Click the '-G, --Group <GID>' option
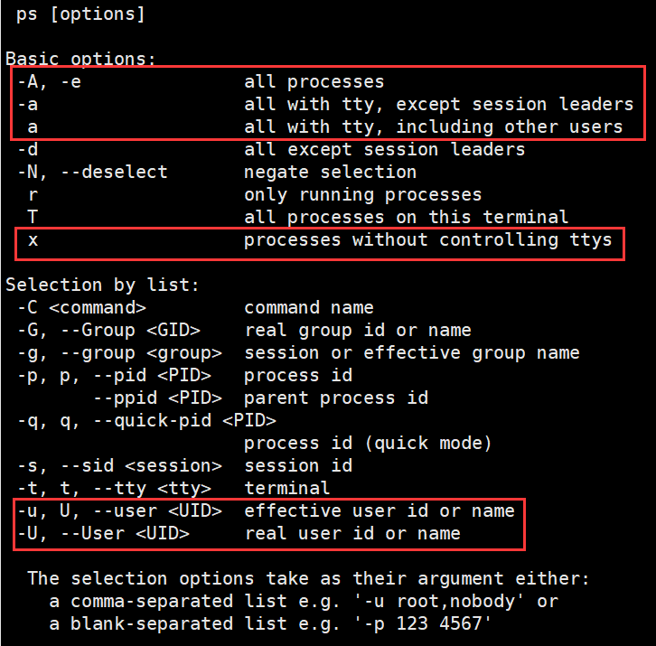Viewport: 656px width, 646px height. click(x=108, y=330)
